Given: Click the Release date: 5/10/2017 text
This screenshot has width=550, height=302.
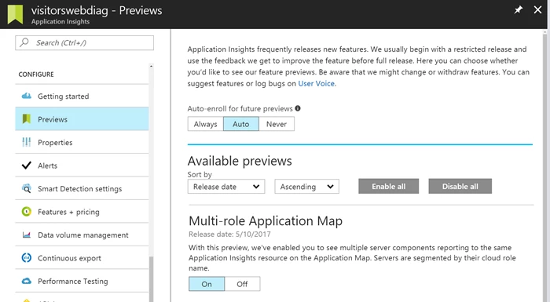Looking at the screenshot, I should pos(229,234).
